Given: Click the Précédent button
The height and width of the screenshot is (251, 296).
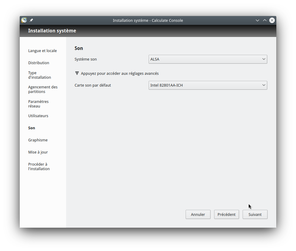Looking at the screenshot, I should point(226,214).
